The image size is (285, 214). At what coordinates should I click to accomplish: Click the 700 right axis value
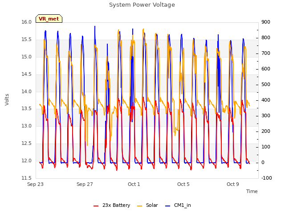(266, 53)
